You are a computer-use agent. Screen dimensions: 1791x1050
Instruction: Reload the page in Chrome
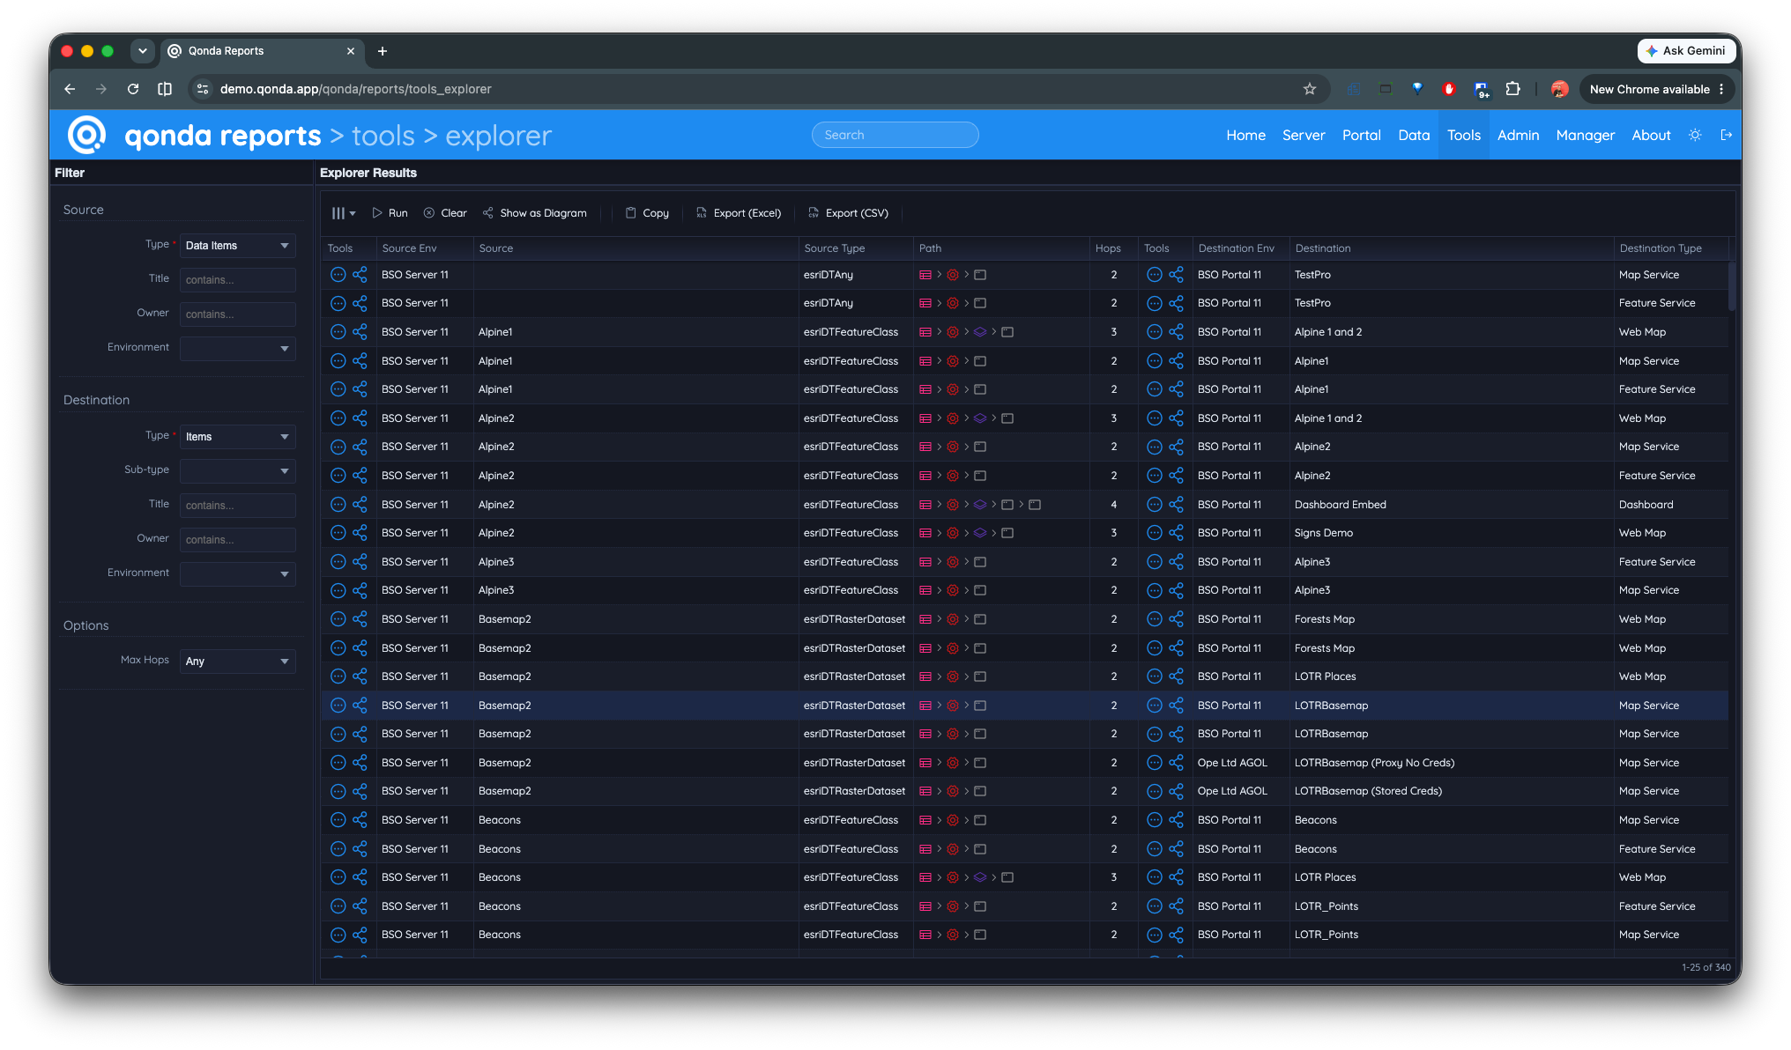pos(133,89)
